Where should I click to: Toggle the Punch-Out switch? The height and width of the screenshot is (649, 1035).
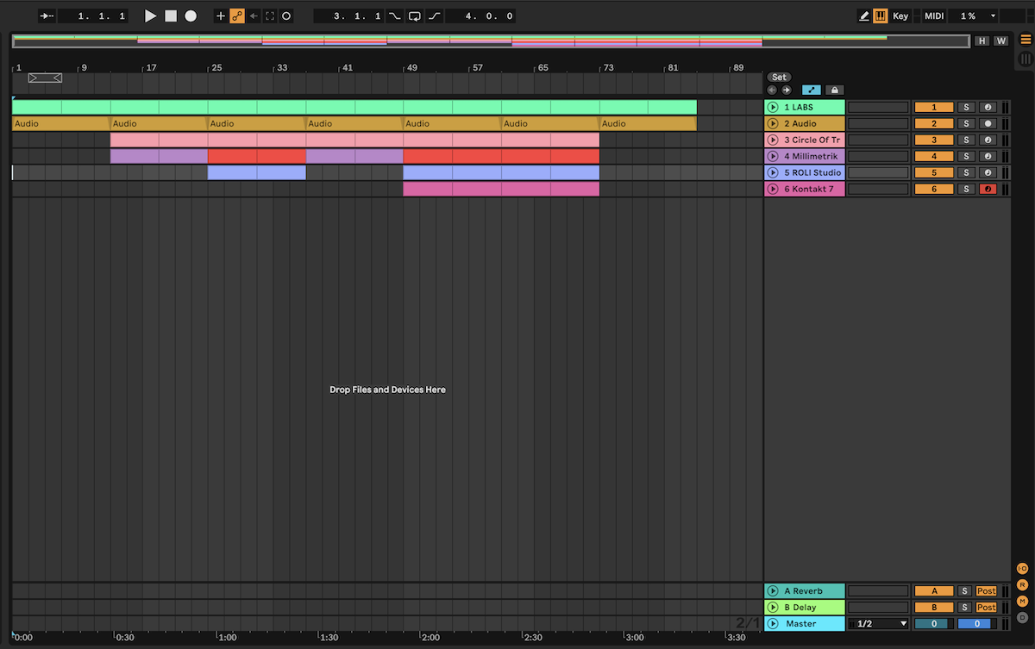click(x=435, y=16)
